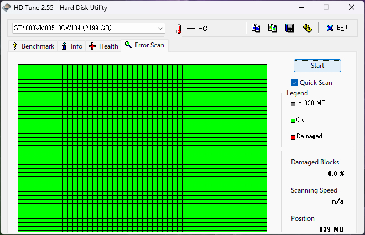Click the copy screenshot to clipboard icon

click(x=272, y=28)
